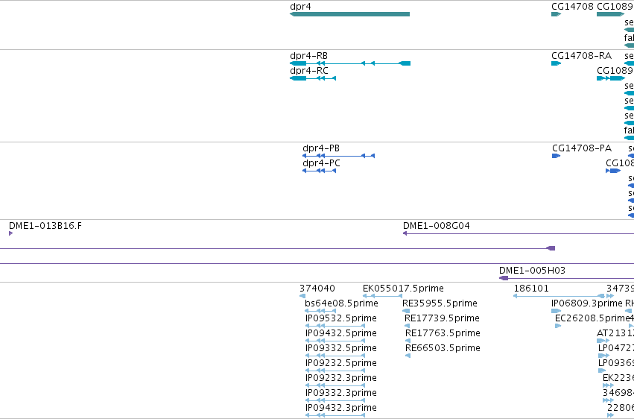
Task: Select the CG14708-RA transcript feature
Action: click(x=556, y=63)
